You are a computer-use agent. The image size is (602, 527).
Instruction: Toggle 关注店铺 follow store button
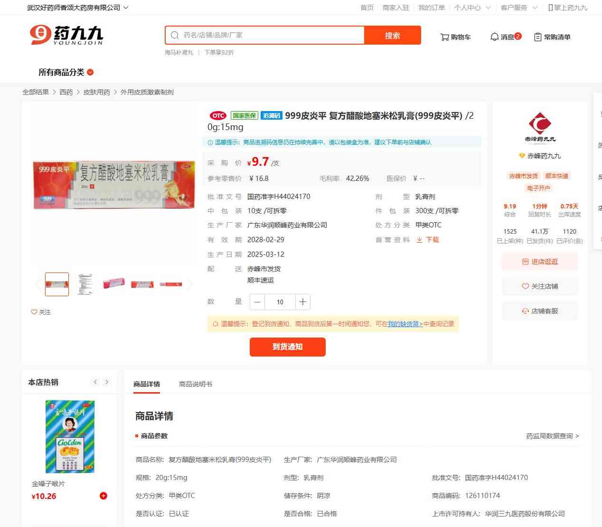click(x=540, y=286)
